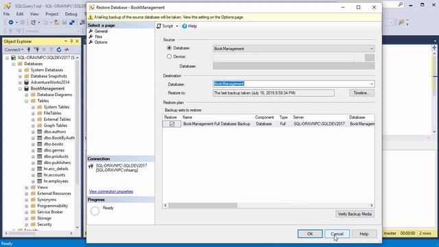Click the backup sets horizontal scrollbar thumb
The height and width of the screenshot is (247, 439).
coord(203,206)
